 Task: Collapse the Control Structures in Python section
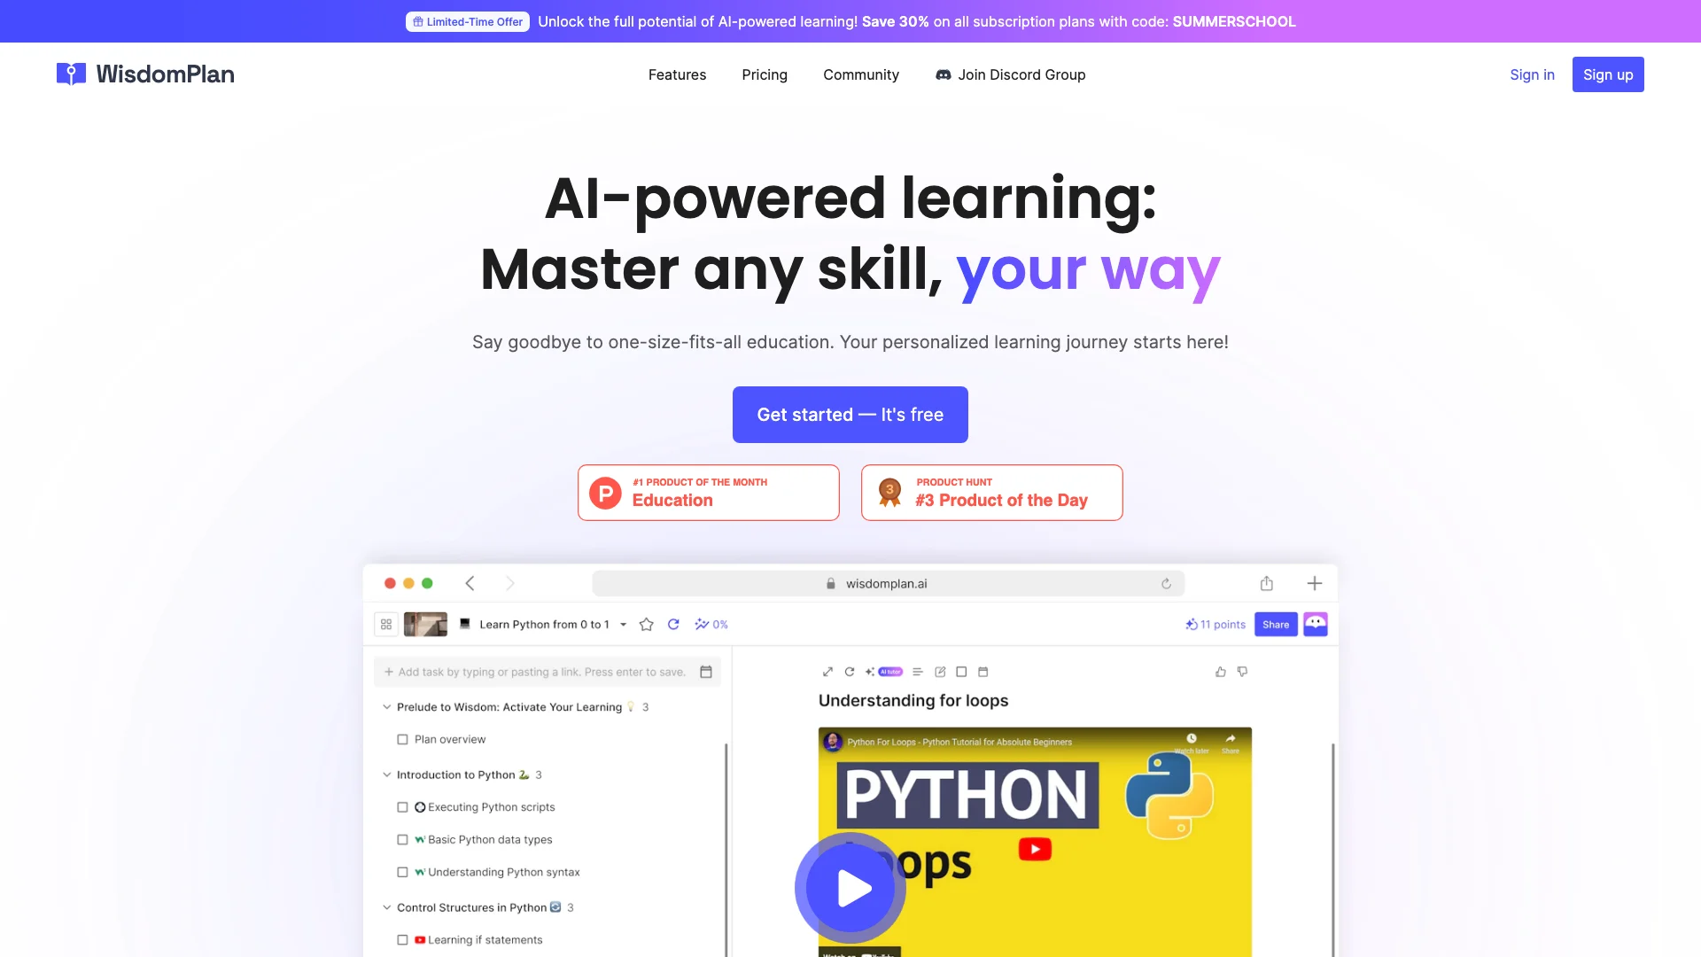click(385, 906)
